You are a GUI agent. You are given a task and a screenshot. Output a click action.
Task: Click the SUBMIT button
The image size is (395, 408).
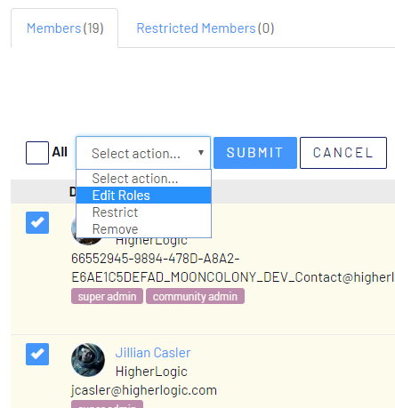pos(255,153)
